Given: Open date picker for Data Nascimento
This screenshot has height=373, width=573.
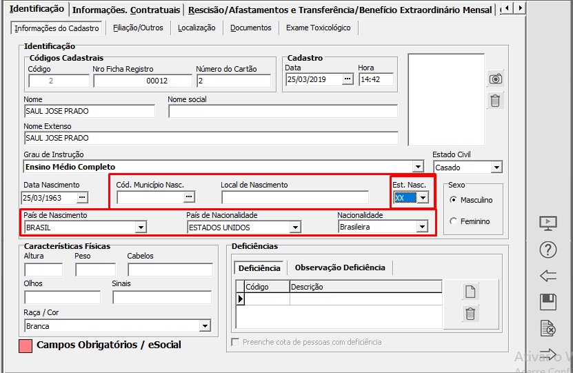Looking at the screenshot, I should click(x=83, y=198).
